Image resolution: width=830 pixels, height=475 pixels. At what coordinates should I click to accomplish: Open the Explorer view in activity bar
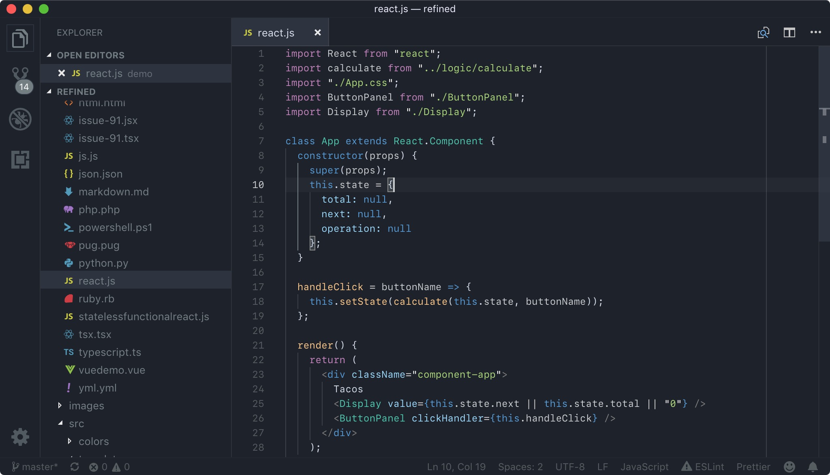(20, 39)
